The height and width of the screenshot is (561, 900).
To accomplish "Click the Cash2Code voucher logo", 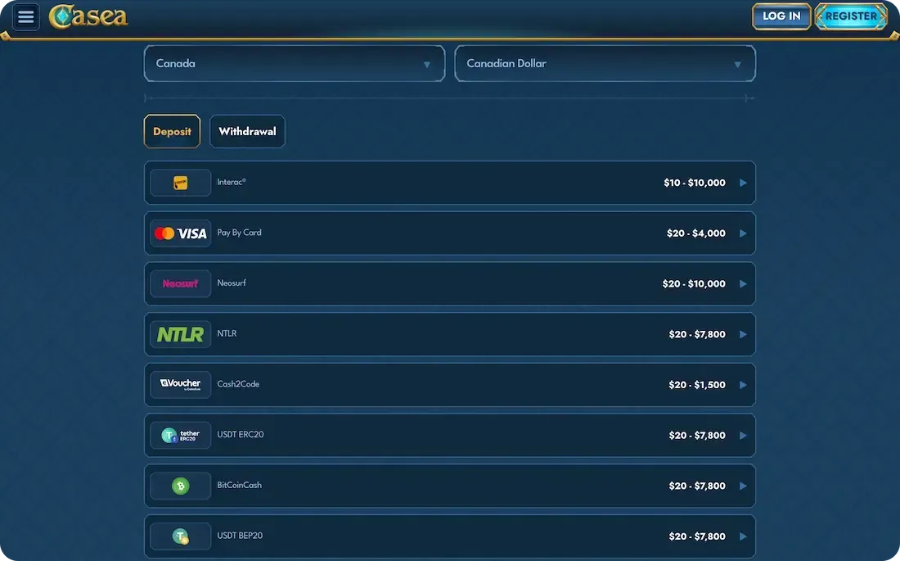I will [181, 385].
